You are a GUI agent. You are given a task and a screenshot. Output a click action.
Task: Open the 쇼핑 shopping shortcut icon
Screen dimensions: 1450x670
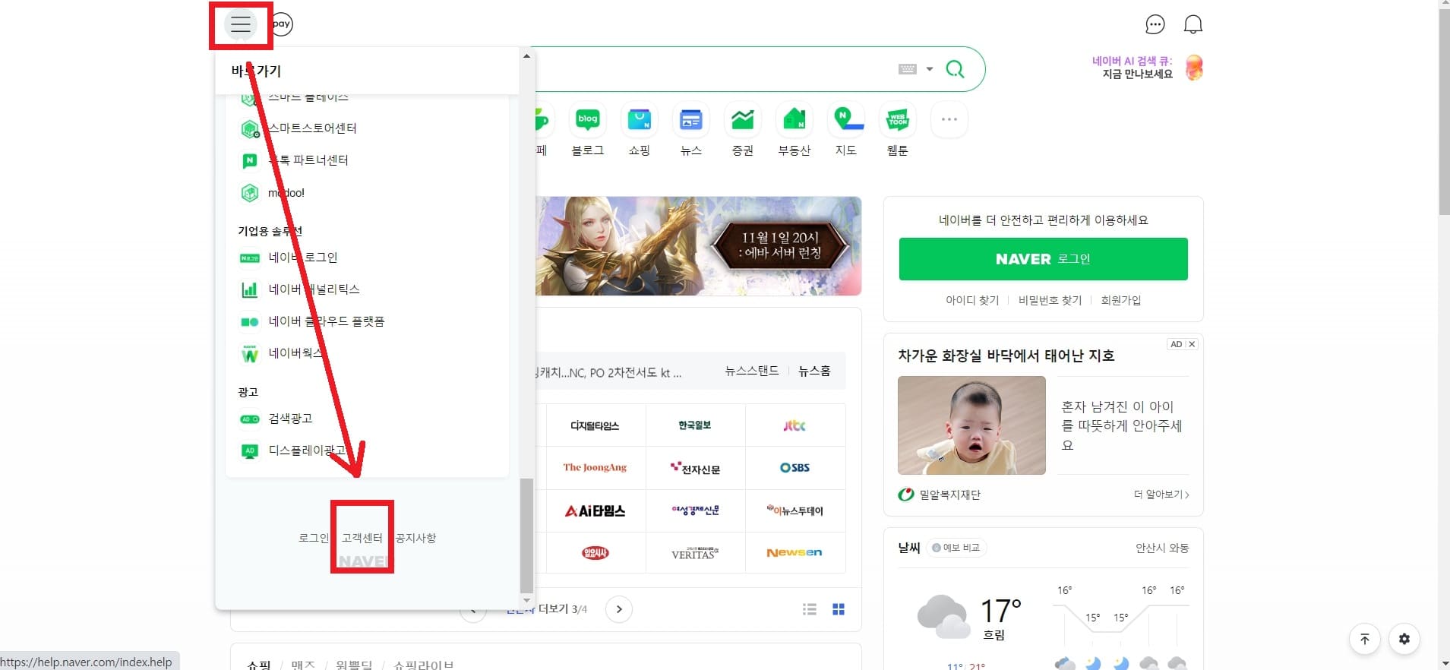pyautogui.click(x=640, y=119)
